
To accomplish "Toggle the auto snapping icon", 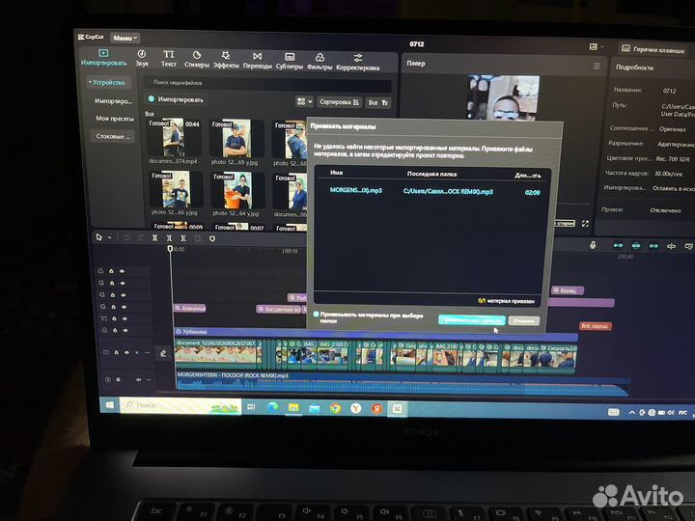I will click(635, 246).
